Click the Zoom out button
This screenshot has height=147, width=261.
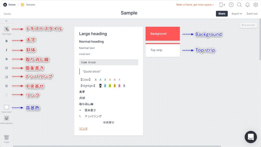point(252,14)
